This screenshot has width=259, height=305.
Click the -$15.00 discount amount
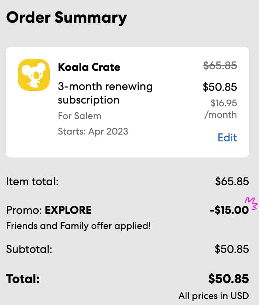click(229, 210)
